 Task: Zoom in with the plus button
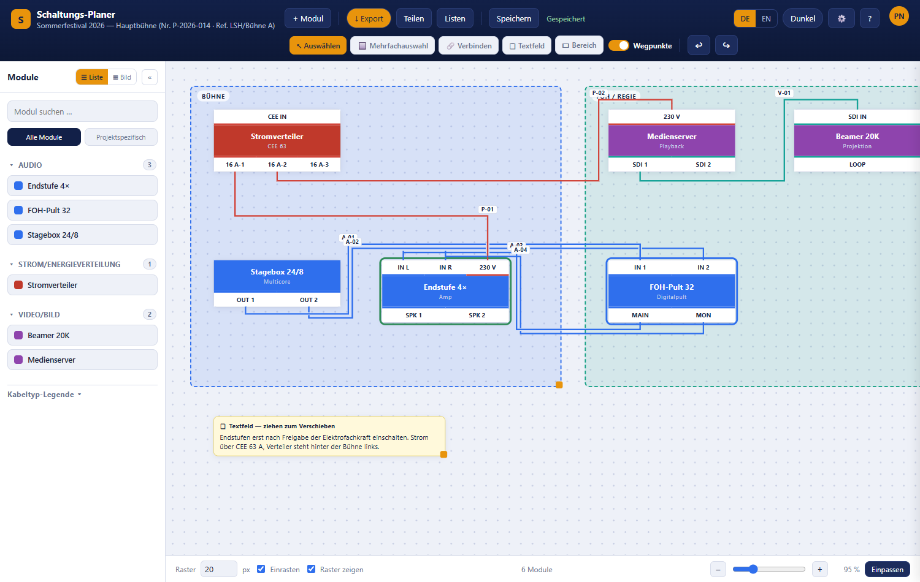point(820,569)
